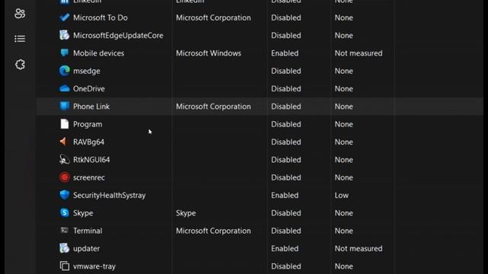This screenshot has width=488, height=274.
Task: Click Microsoft Corporation publisher of Terminal
Action: pyautogui.click(x=213, y=231)
